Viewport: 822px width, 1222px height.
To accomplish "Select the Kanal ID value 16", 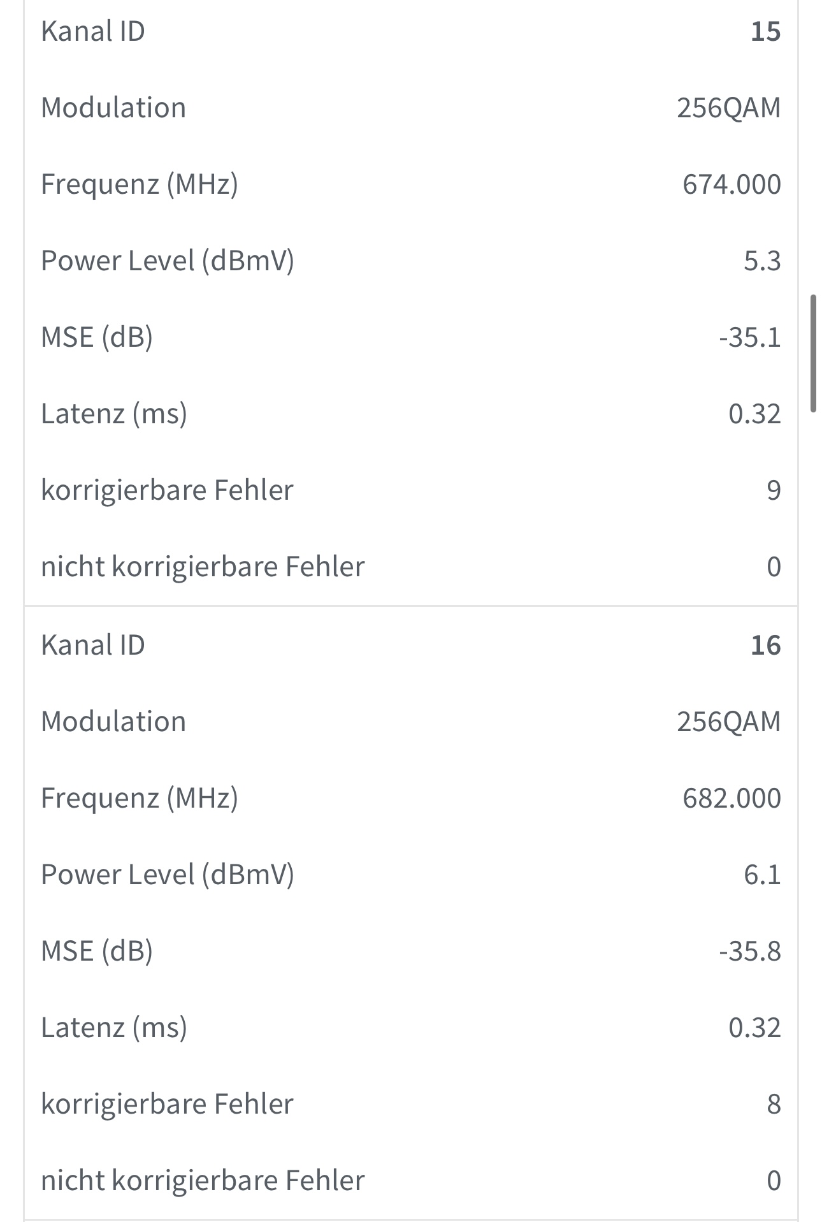I will [765, 645].
